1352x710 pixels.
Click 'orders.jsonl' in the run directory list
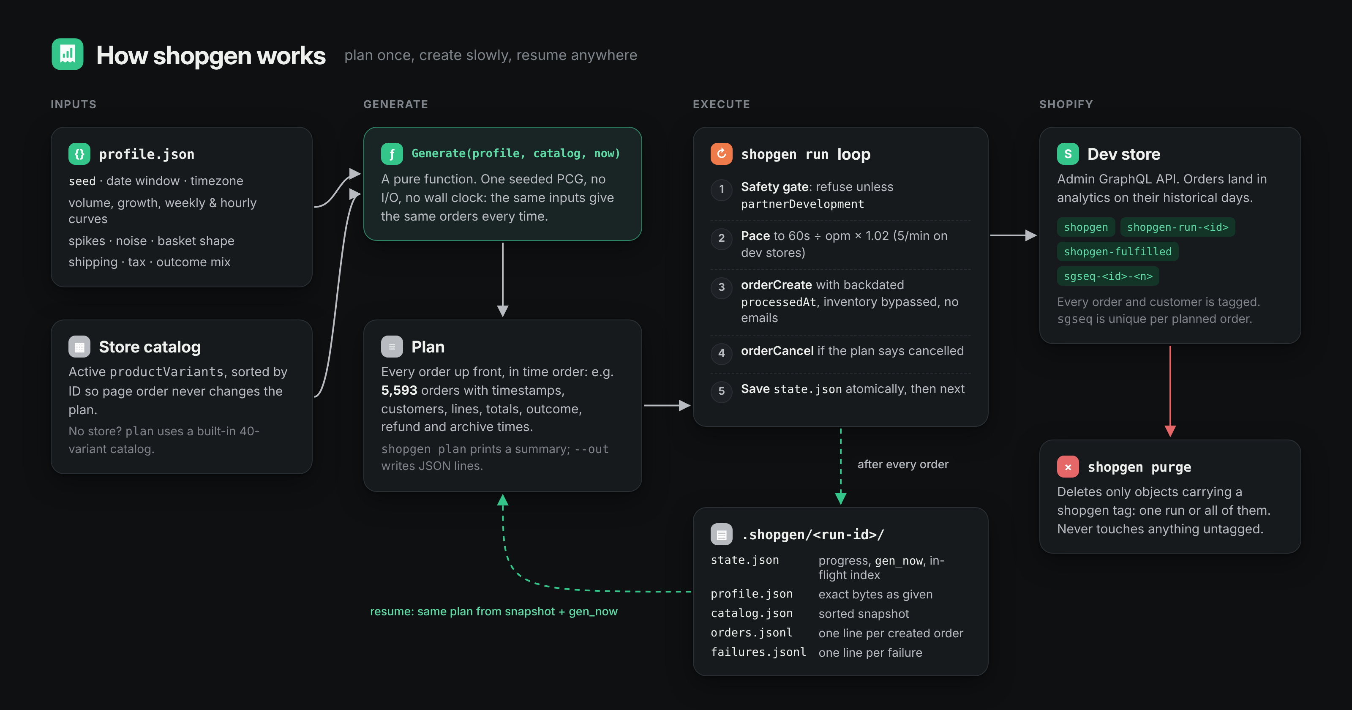pos(752,632)
